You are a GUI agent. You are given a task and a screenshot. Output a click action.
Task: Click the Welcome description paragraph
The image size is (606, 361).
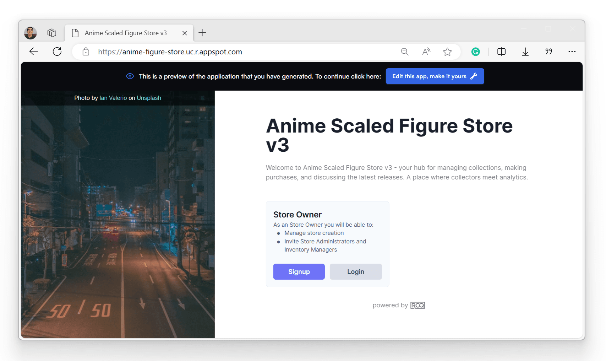(397, 172)
